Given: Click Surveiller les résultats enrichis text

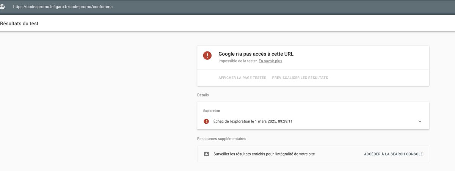Looking at the screenshot, I should [x=264, y=154].
